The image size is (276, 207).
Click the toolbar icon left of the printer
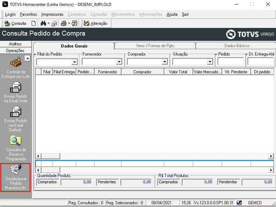click(x=54, y=23)
